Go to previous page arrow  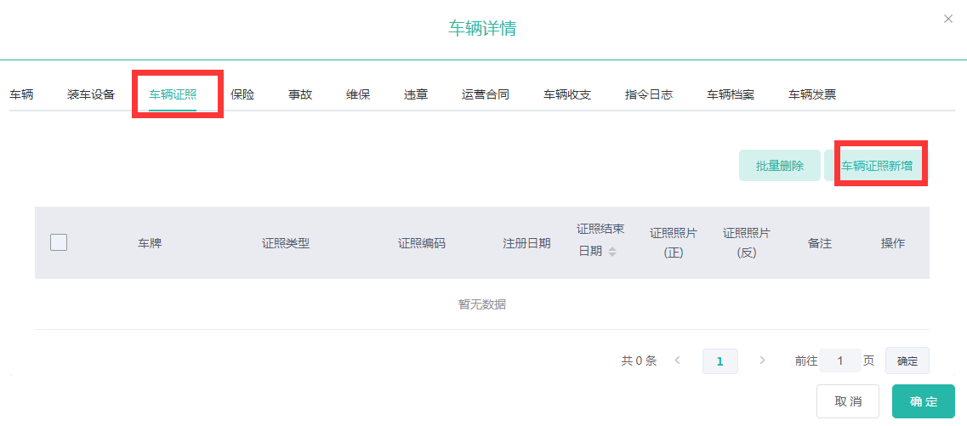point(677,361)
